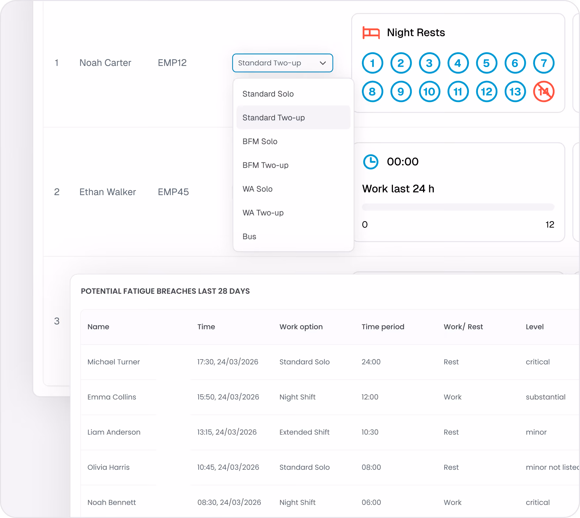Viewport: 580px width, 518px height.
Task: Click time 08:30, 24/03/2026
Action: (229, 502)
